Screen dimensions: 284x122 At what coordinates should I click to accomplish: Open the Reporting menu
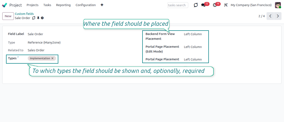click(63, 5)
